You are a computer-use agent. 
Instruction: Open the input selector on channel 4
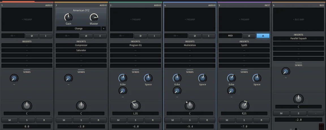coord(176,36)
